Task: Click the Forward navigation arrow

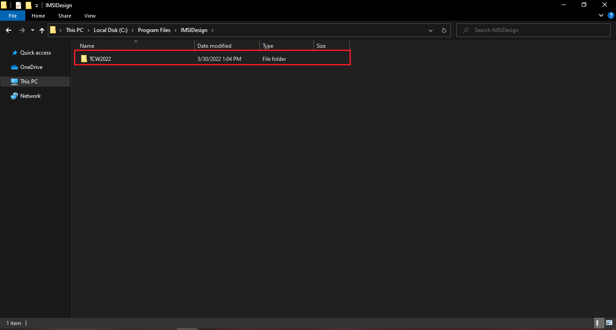Action: [22, 30]
